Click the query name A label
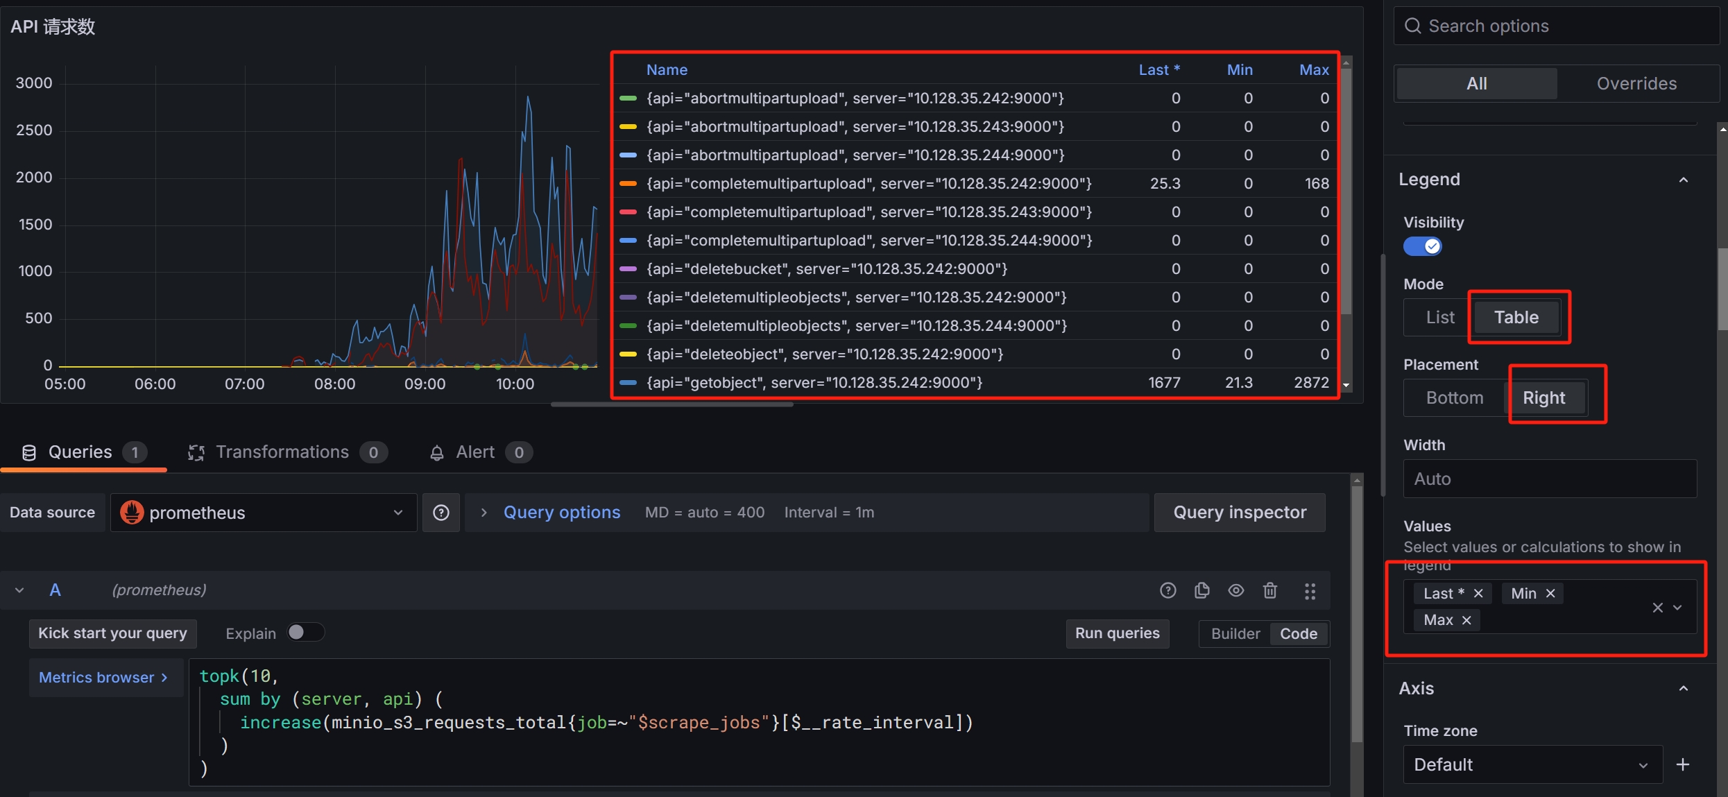The image size is (1728, 797). pos(55,590)
